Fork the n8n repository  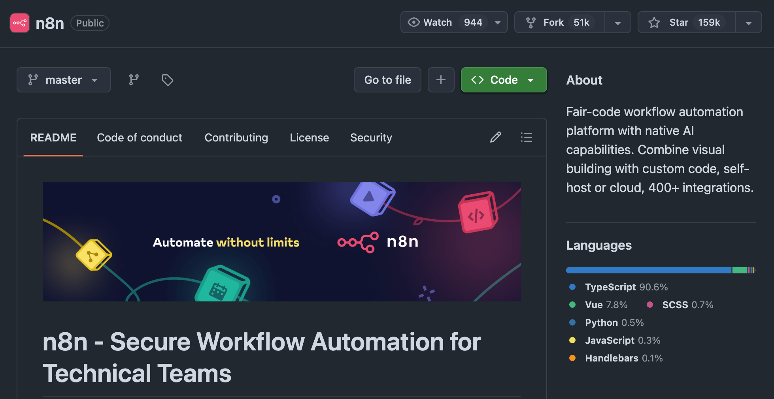560,22
